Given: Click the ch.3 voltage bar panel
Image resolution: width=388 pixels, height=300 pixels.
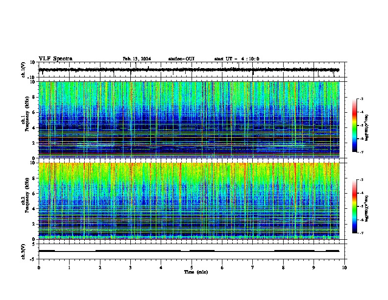Looking at the screenshot, I should pos(192,251).
